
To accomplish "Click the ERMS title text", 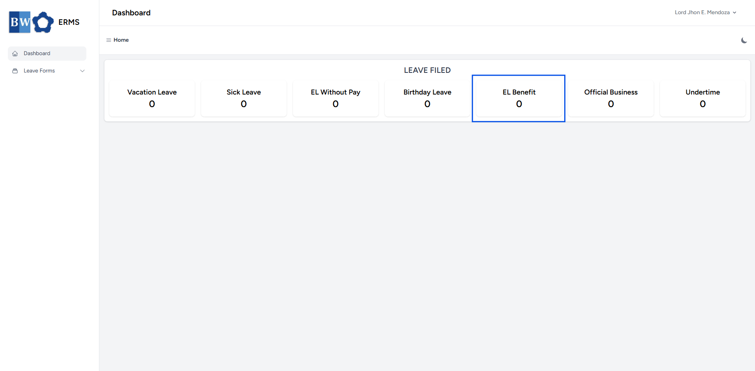I will click(69, 22).
